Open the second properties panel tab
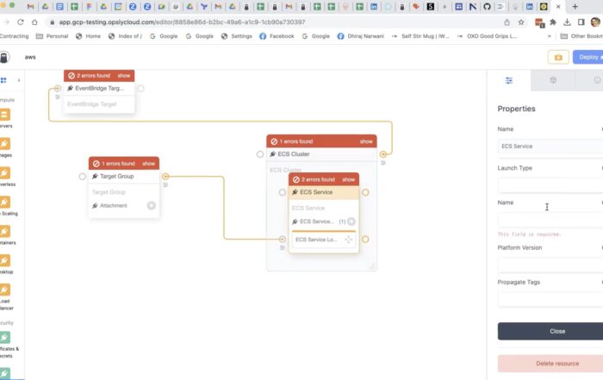 click(553, 80)
